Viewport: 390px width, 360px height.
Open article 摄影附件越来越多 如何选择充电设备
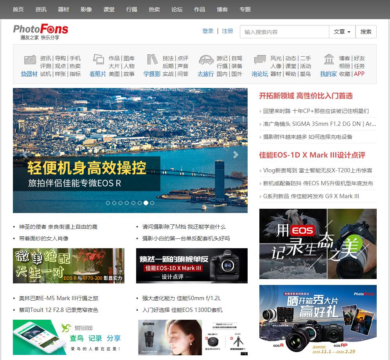308,137
